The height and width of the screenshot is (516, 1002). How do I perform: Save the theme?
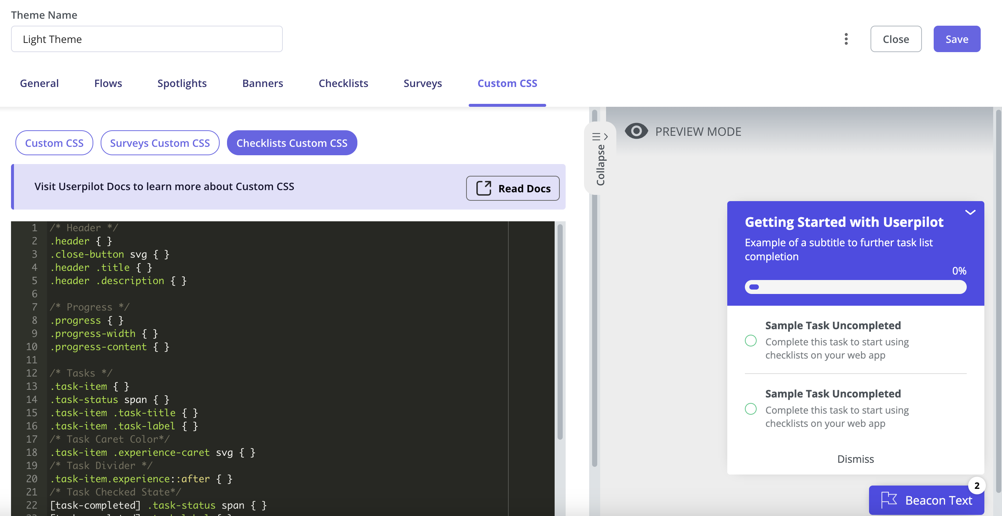coord(957,39)
